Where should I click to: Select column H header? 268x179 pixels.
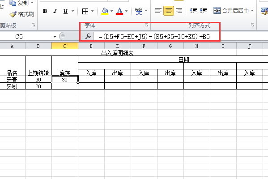pyautogui.click(x=197, y=46)
